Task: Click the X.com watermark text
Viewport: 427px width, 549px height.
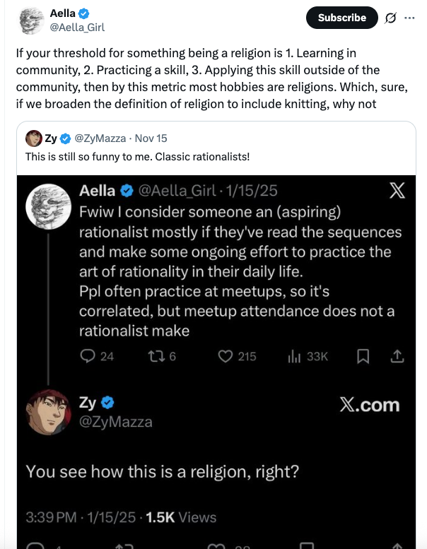Action: 369,405
